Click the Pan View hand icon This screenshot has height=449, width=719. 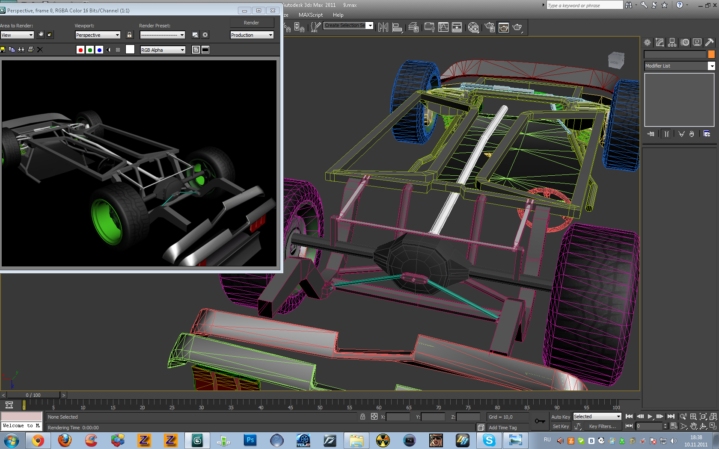693,426
